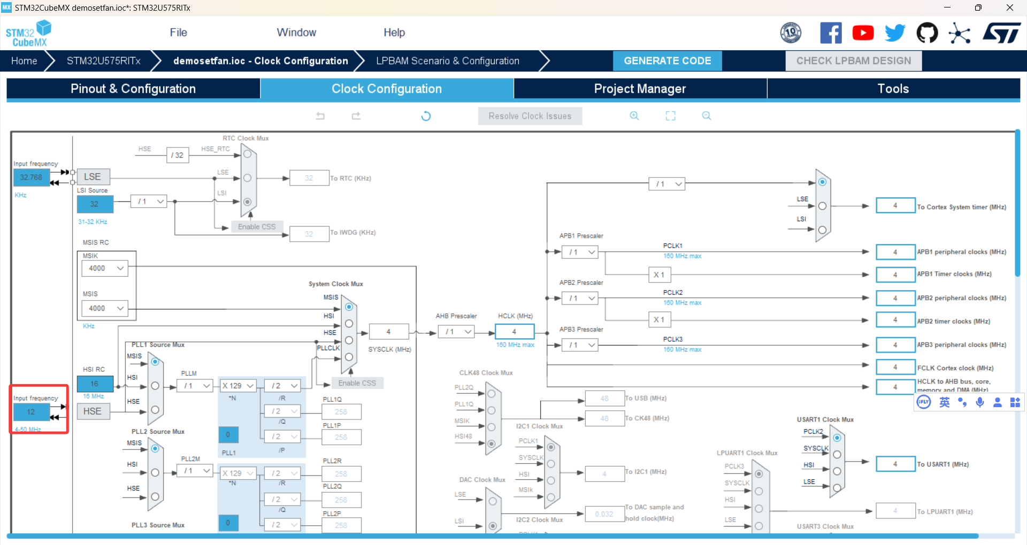Click the undo arrow in clock toolbar
Image resolution: width=1027 pixels, height=545 pixels.
(320, 116)
